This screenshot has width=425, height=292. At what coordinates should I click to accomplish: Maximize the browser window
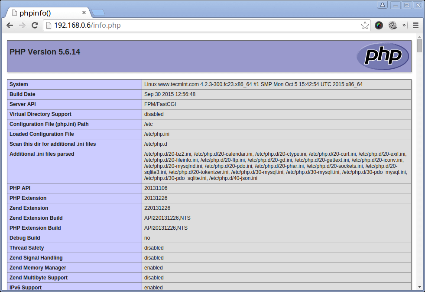(x=406, y=5)
